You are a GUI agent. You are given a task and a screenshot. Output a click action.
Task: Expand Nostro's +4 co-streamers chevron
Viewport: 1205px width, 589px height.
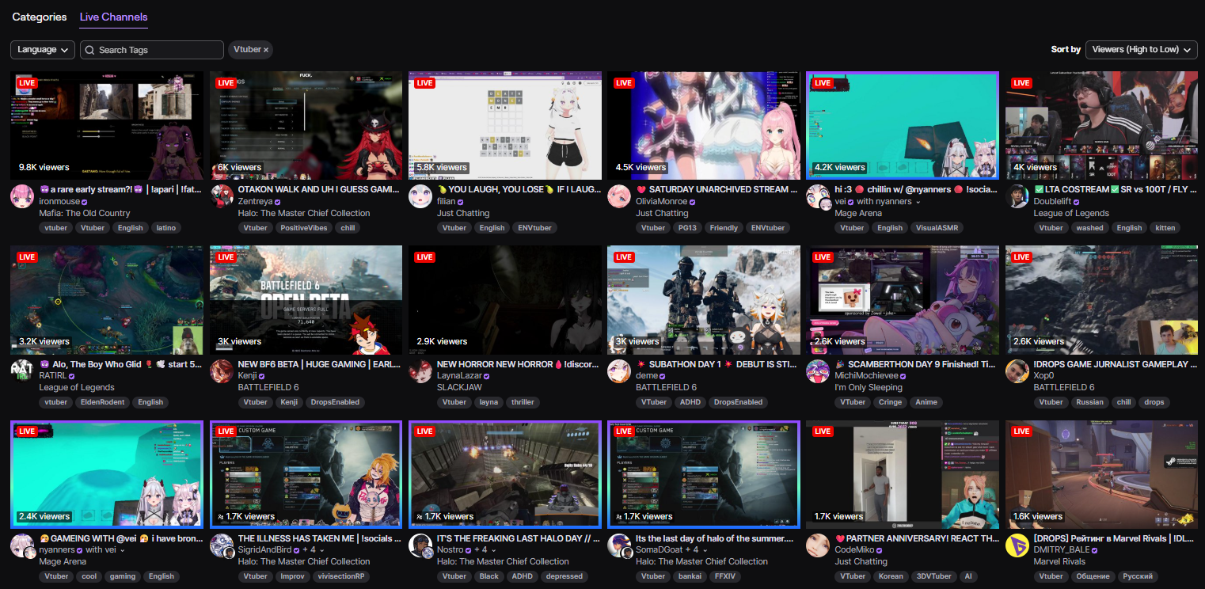coord(494,550)
